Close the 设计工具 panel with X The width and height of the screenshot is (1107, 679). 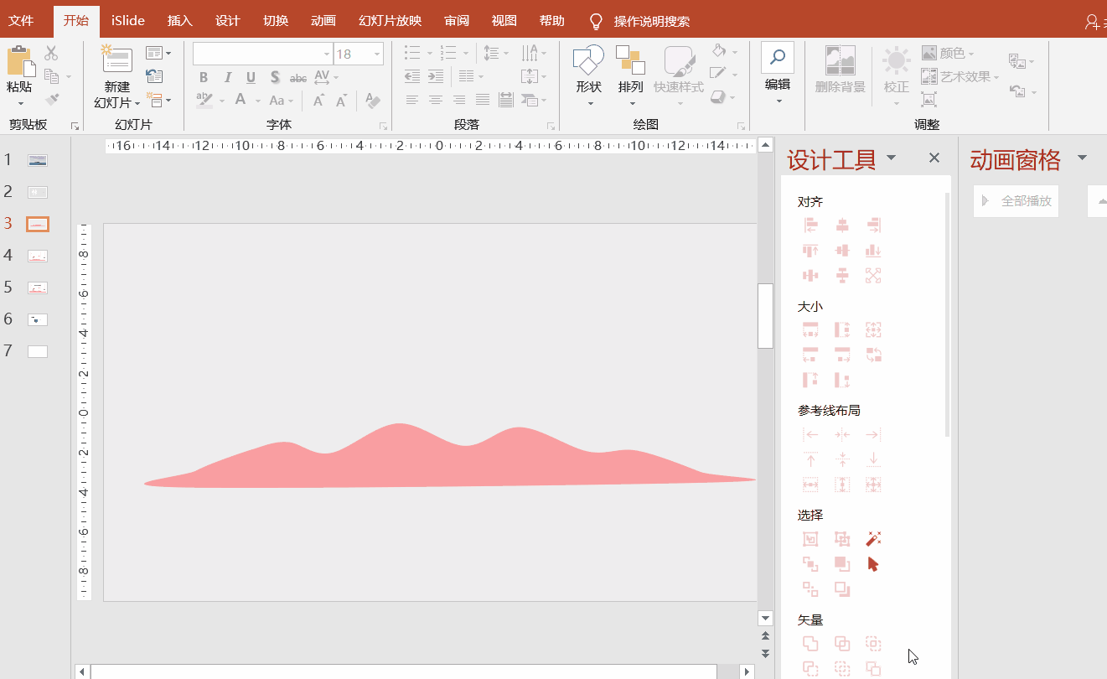pos(934,158)
